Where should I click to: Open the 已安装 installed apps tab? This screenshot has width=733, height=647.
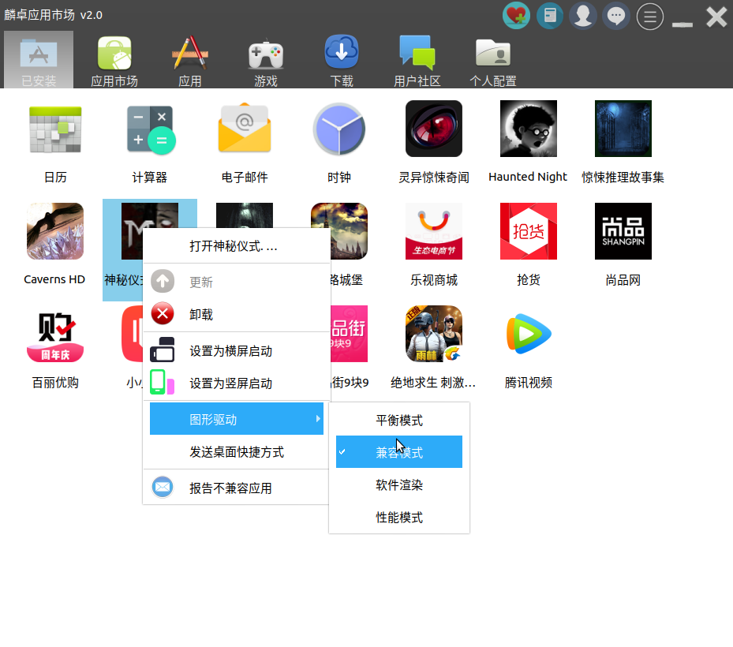click(39, 60)
